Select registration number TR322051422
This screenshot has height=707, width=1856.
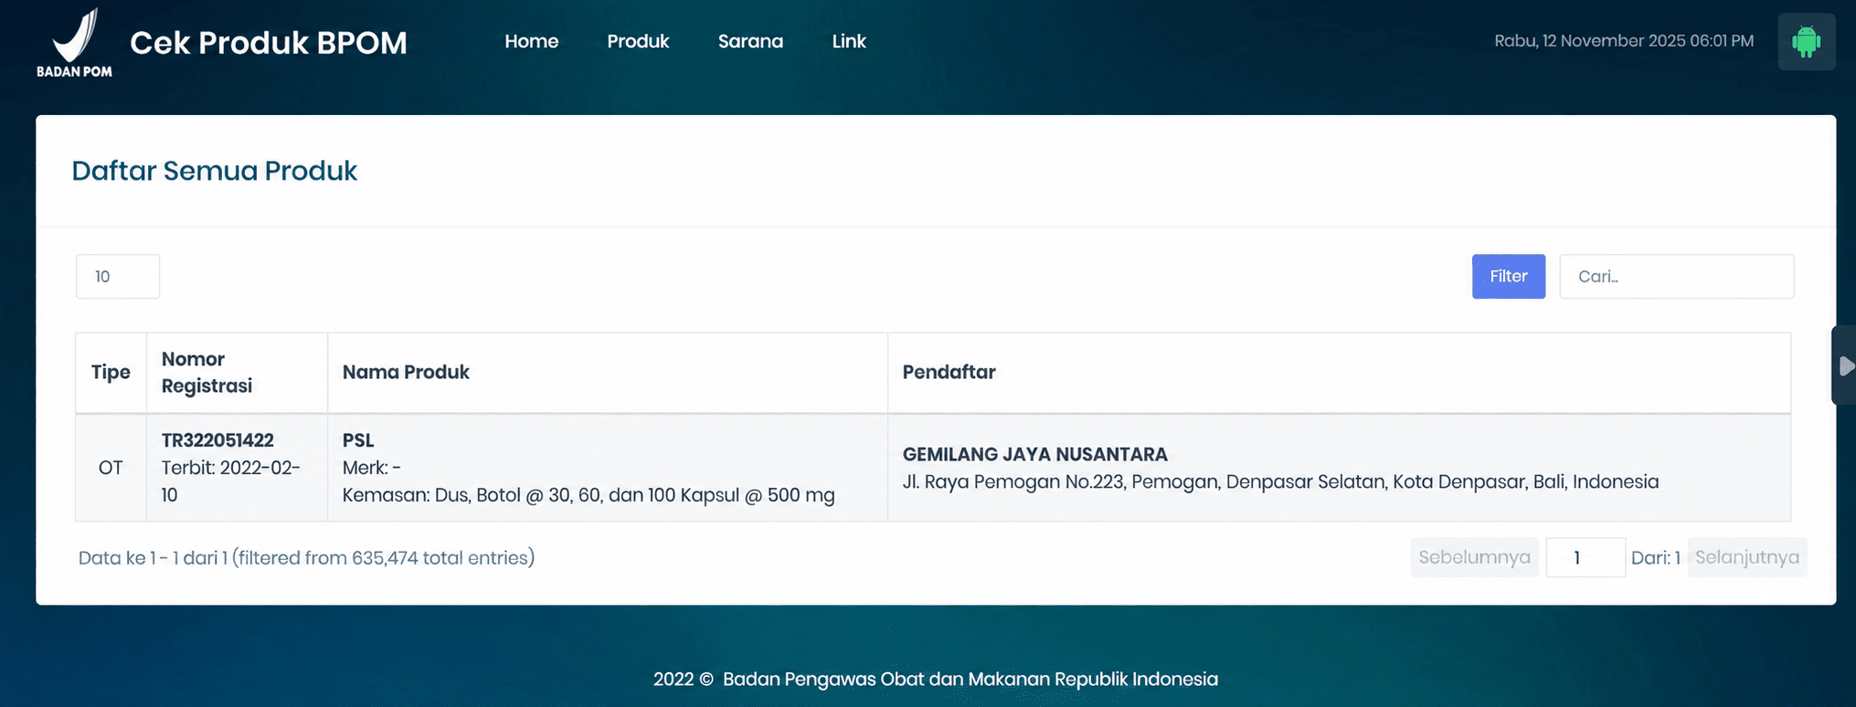(x=217, y=440)
